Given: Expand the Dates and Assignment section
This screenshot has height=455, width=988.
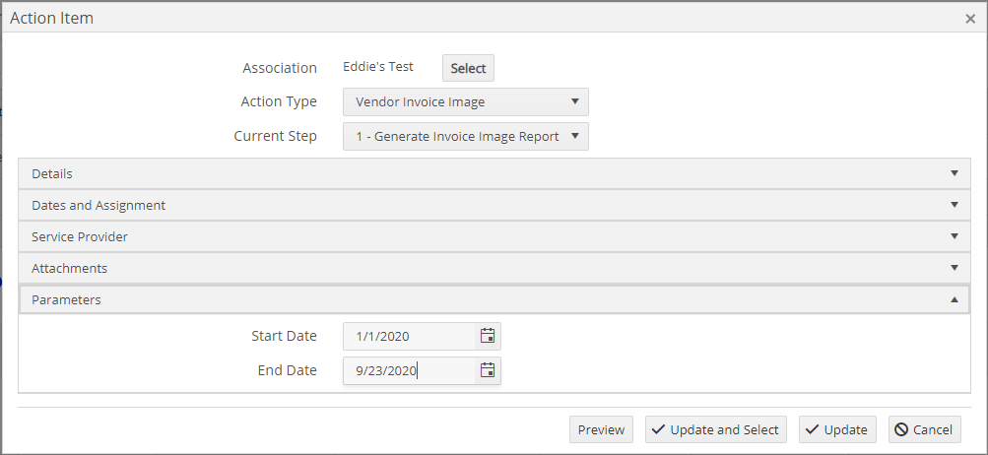Looking at the screenshot, I should (x=494, y=205).
